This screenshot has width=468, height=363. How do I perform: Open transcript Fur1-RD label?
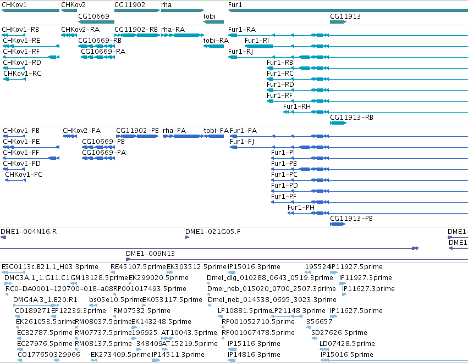coord(280,85)
